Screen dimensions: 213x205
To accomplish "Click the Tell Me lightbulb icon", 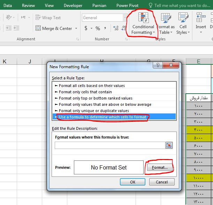I will [151, 6].
